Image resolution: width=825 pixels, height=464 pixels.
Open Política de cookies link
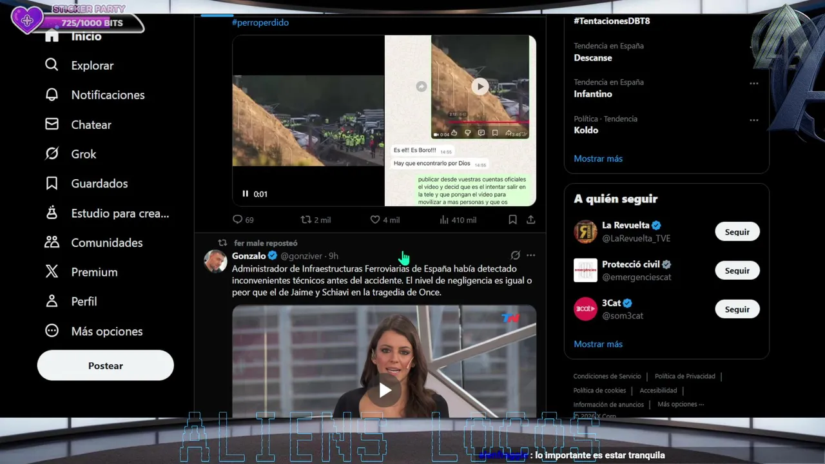tap(599, 391)
